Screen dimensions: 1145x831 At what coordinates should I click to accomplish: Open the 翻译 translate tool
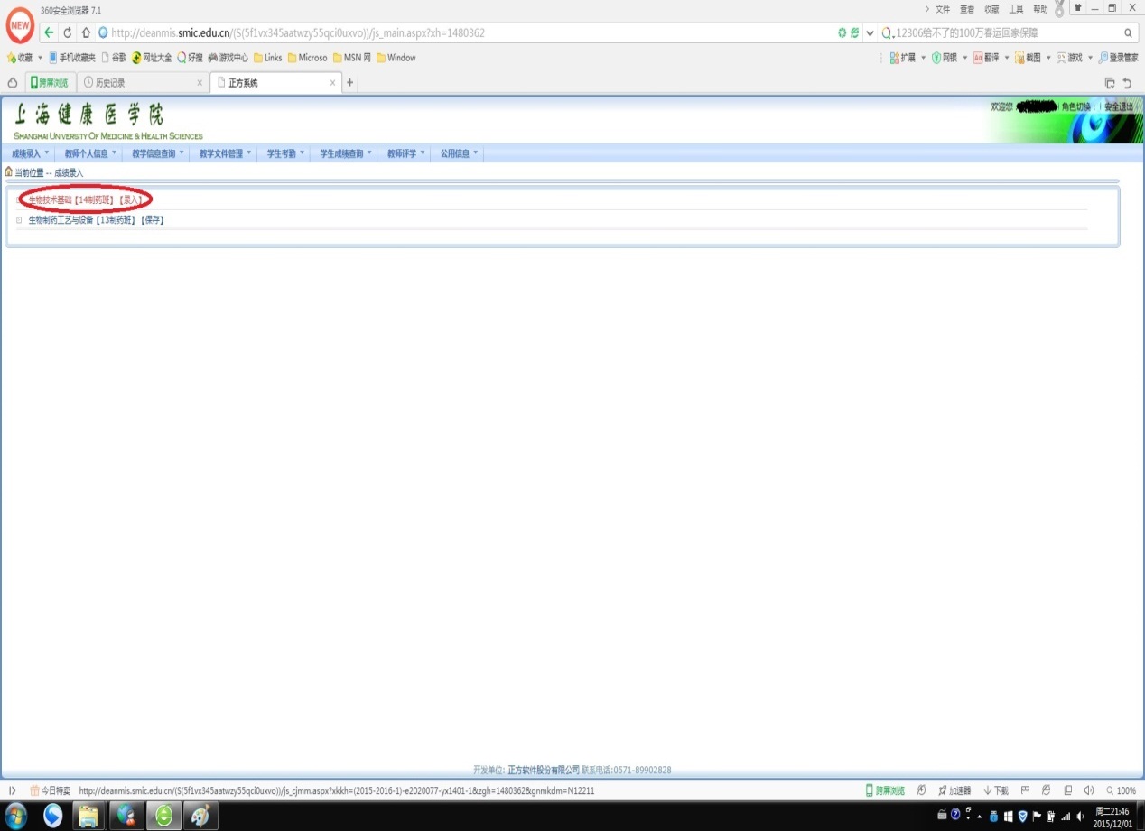(986, 58)
